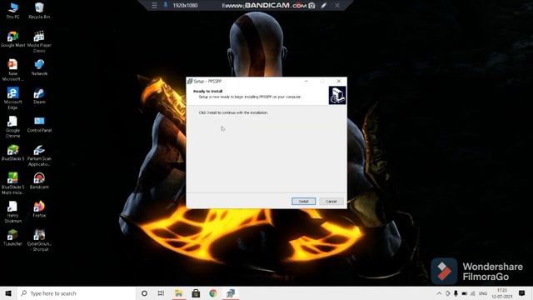Minimize the PPSSPP setup window
This screenshot has height=300, width=533.
click(x=306, y=82)
